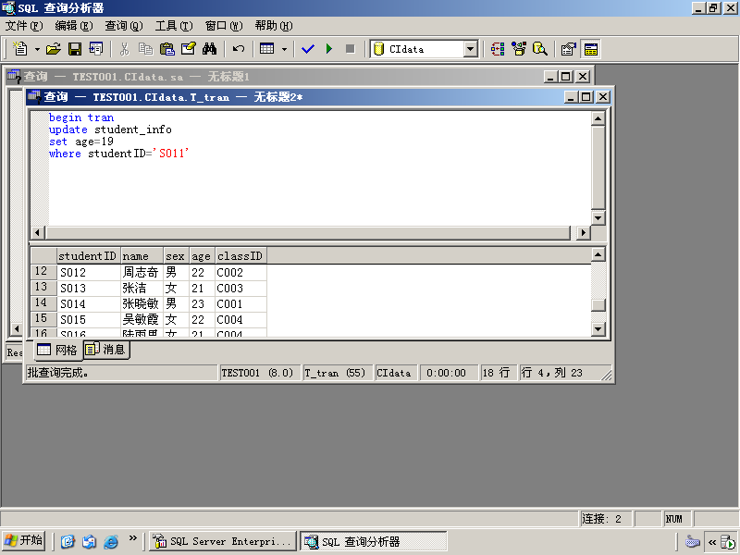
Task: Cut selection with scissors icon
Action: (x=124, y=49)
